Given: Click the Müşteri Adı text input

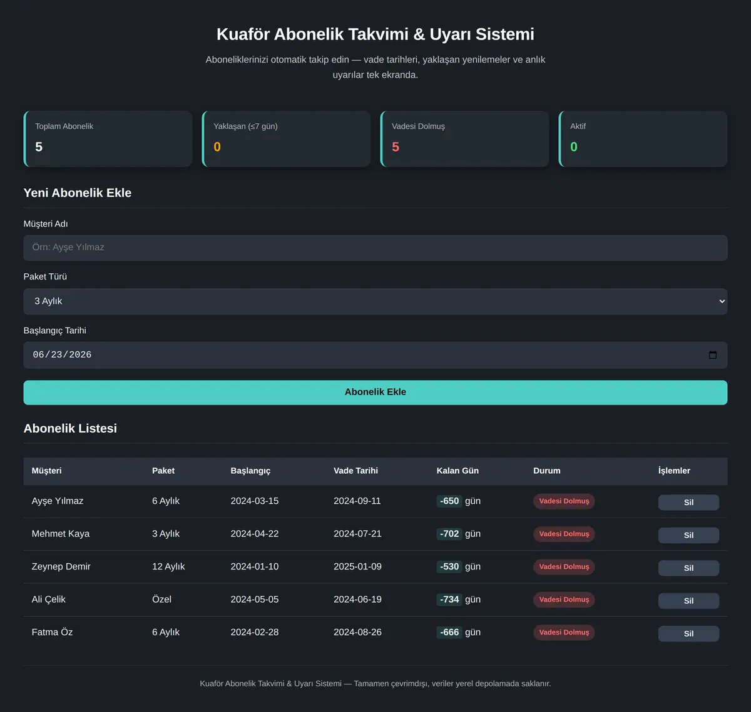Looking at the screenshot, I should click(x=375, y=248).
